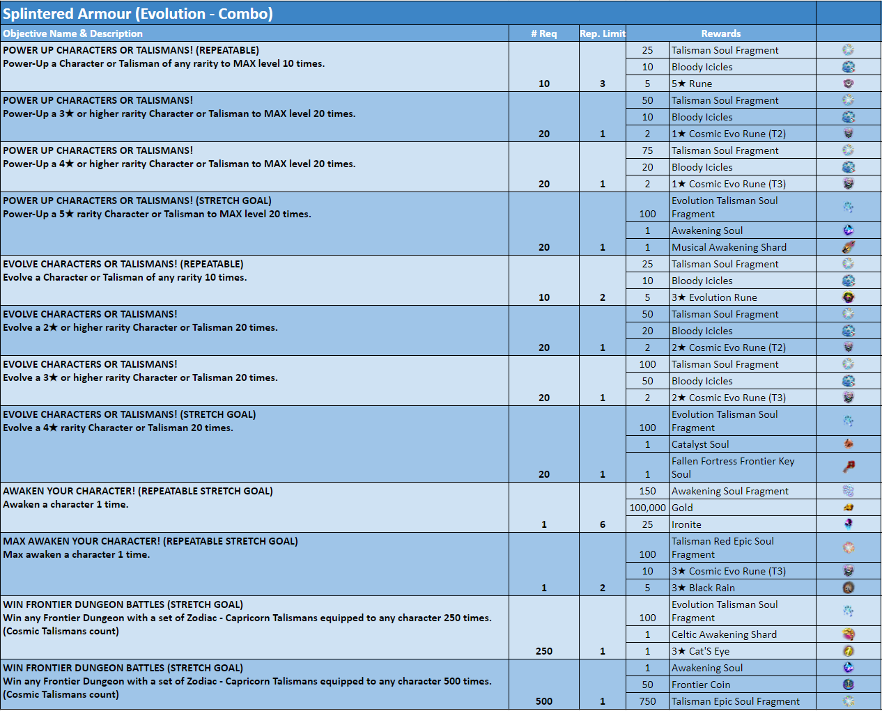Select the 3★ Evolution Rune icon
882x711 pixels.
pos(848,297)
